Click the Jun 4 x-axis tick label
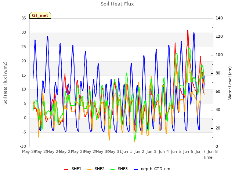The height and width of the screenshot is (176, 235). point(164,151)
